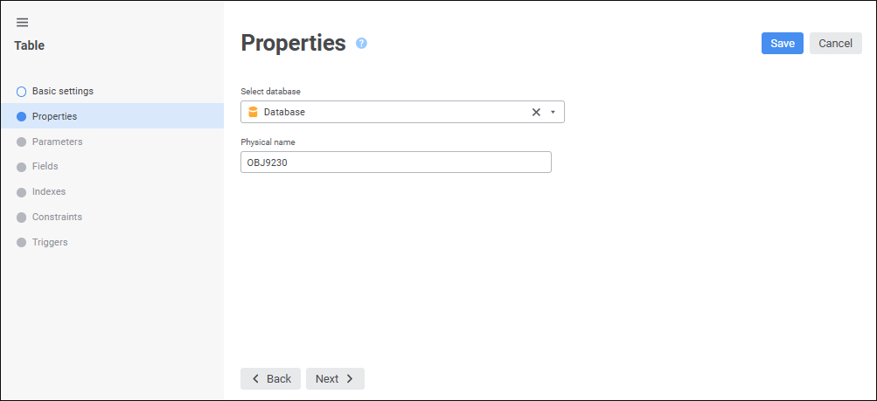Return with the Back button
This screenshot has height=401, width=877.
(x=271, y=378)
